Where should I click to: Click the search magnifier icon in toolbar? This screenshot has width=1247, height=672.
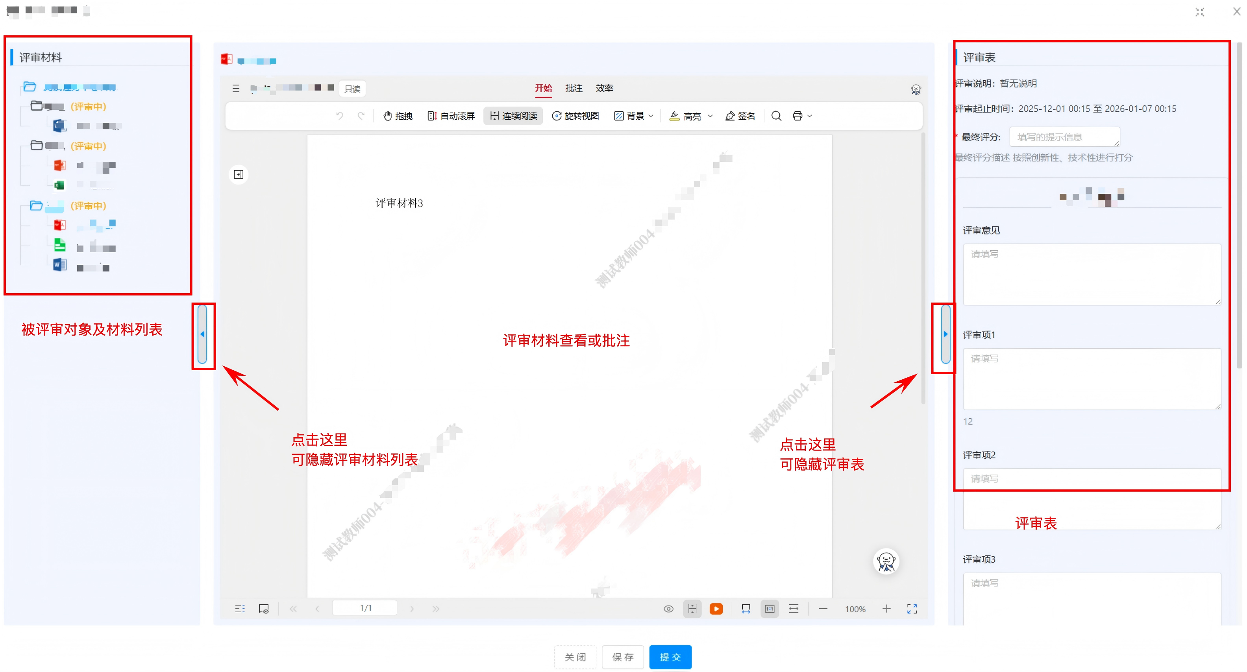coord(776,116)
